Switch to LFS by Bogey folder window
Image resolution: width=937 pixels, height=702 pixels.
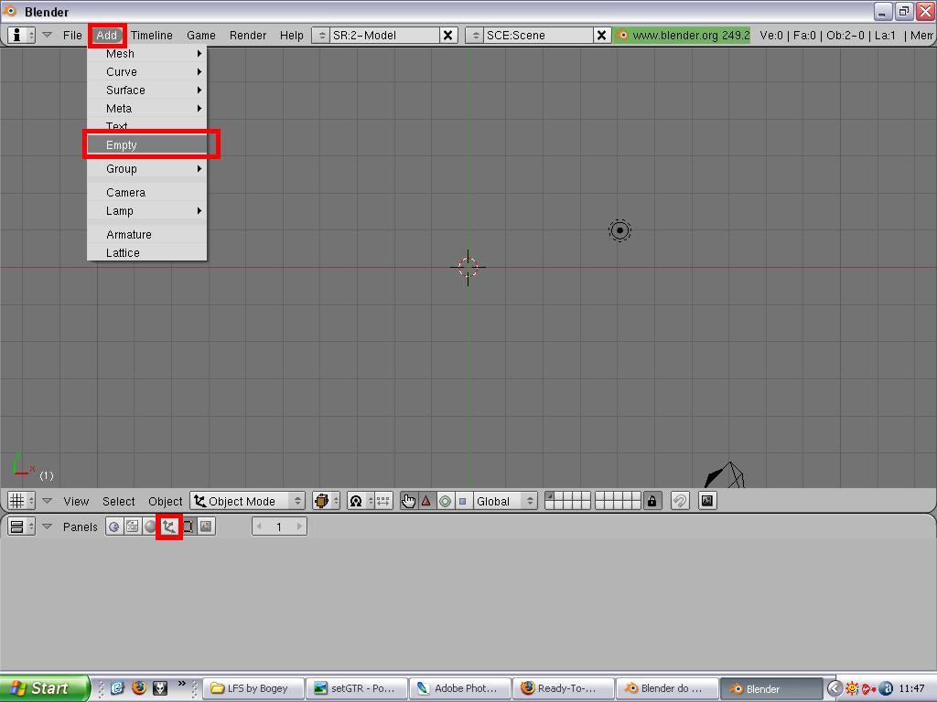coord(254,688)
